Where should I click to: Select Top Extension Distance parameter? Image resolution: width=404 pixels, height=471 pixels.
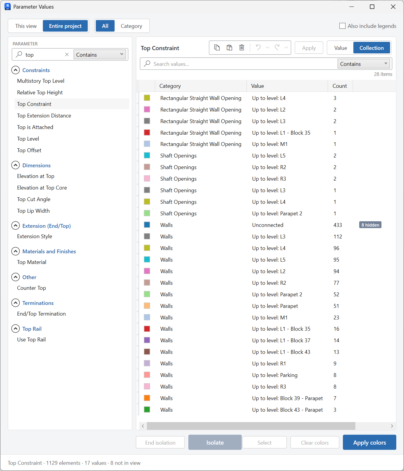(x=72, y=116)
